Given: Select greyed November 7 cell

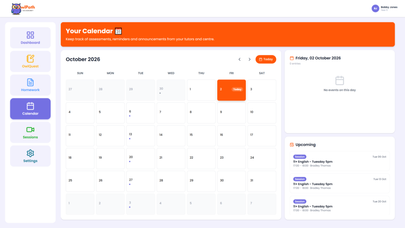Looking at the screenshot, I should point(262,204).
